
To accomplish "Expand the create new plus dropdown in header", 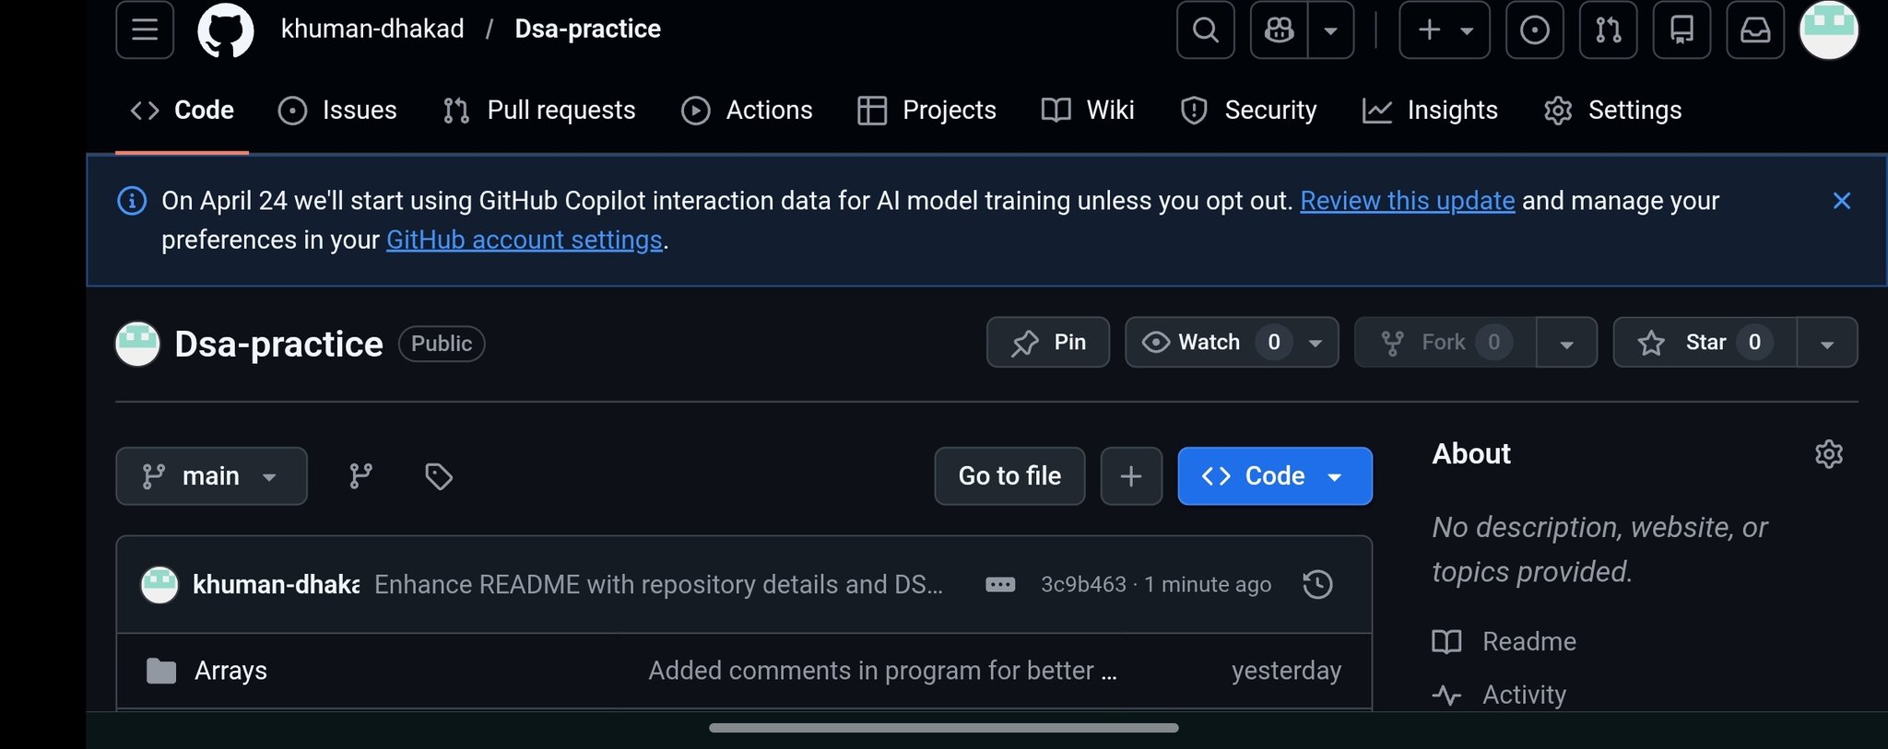I will (1444, 29).
